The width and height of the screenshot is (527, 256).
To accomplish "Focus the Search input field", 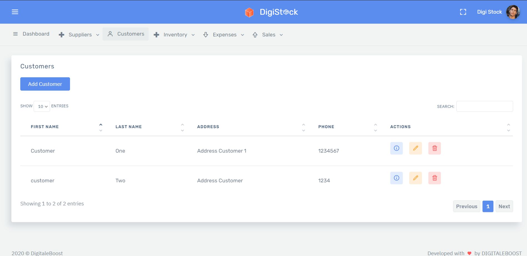I will tap(484, 106).
